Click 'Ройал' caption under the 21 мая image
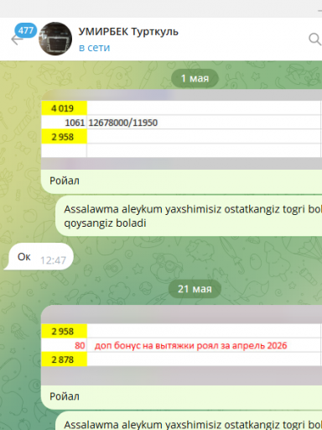This screenshot has height=430, width=322. pyautogui.click(x=65, y=396)
